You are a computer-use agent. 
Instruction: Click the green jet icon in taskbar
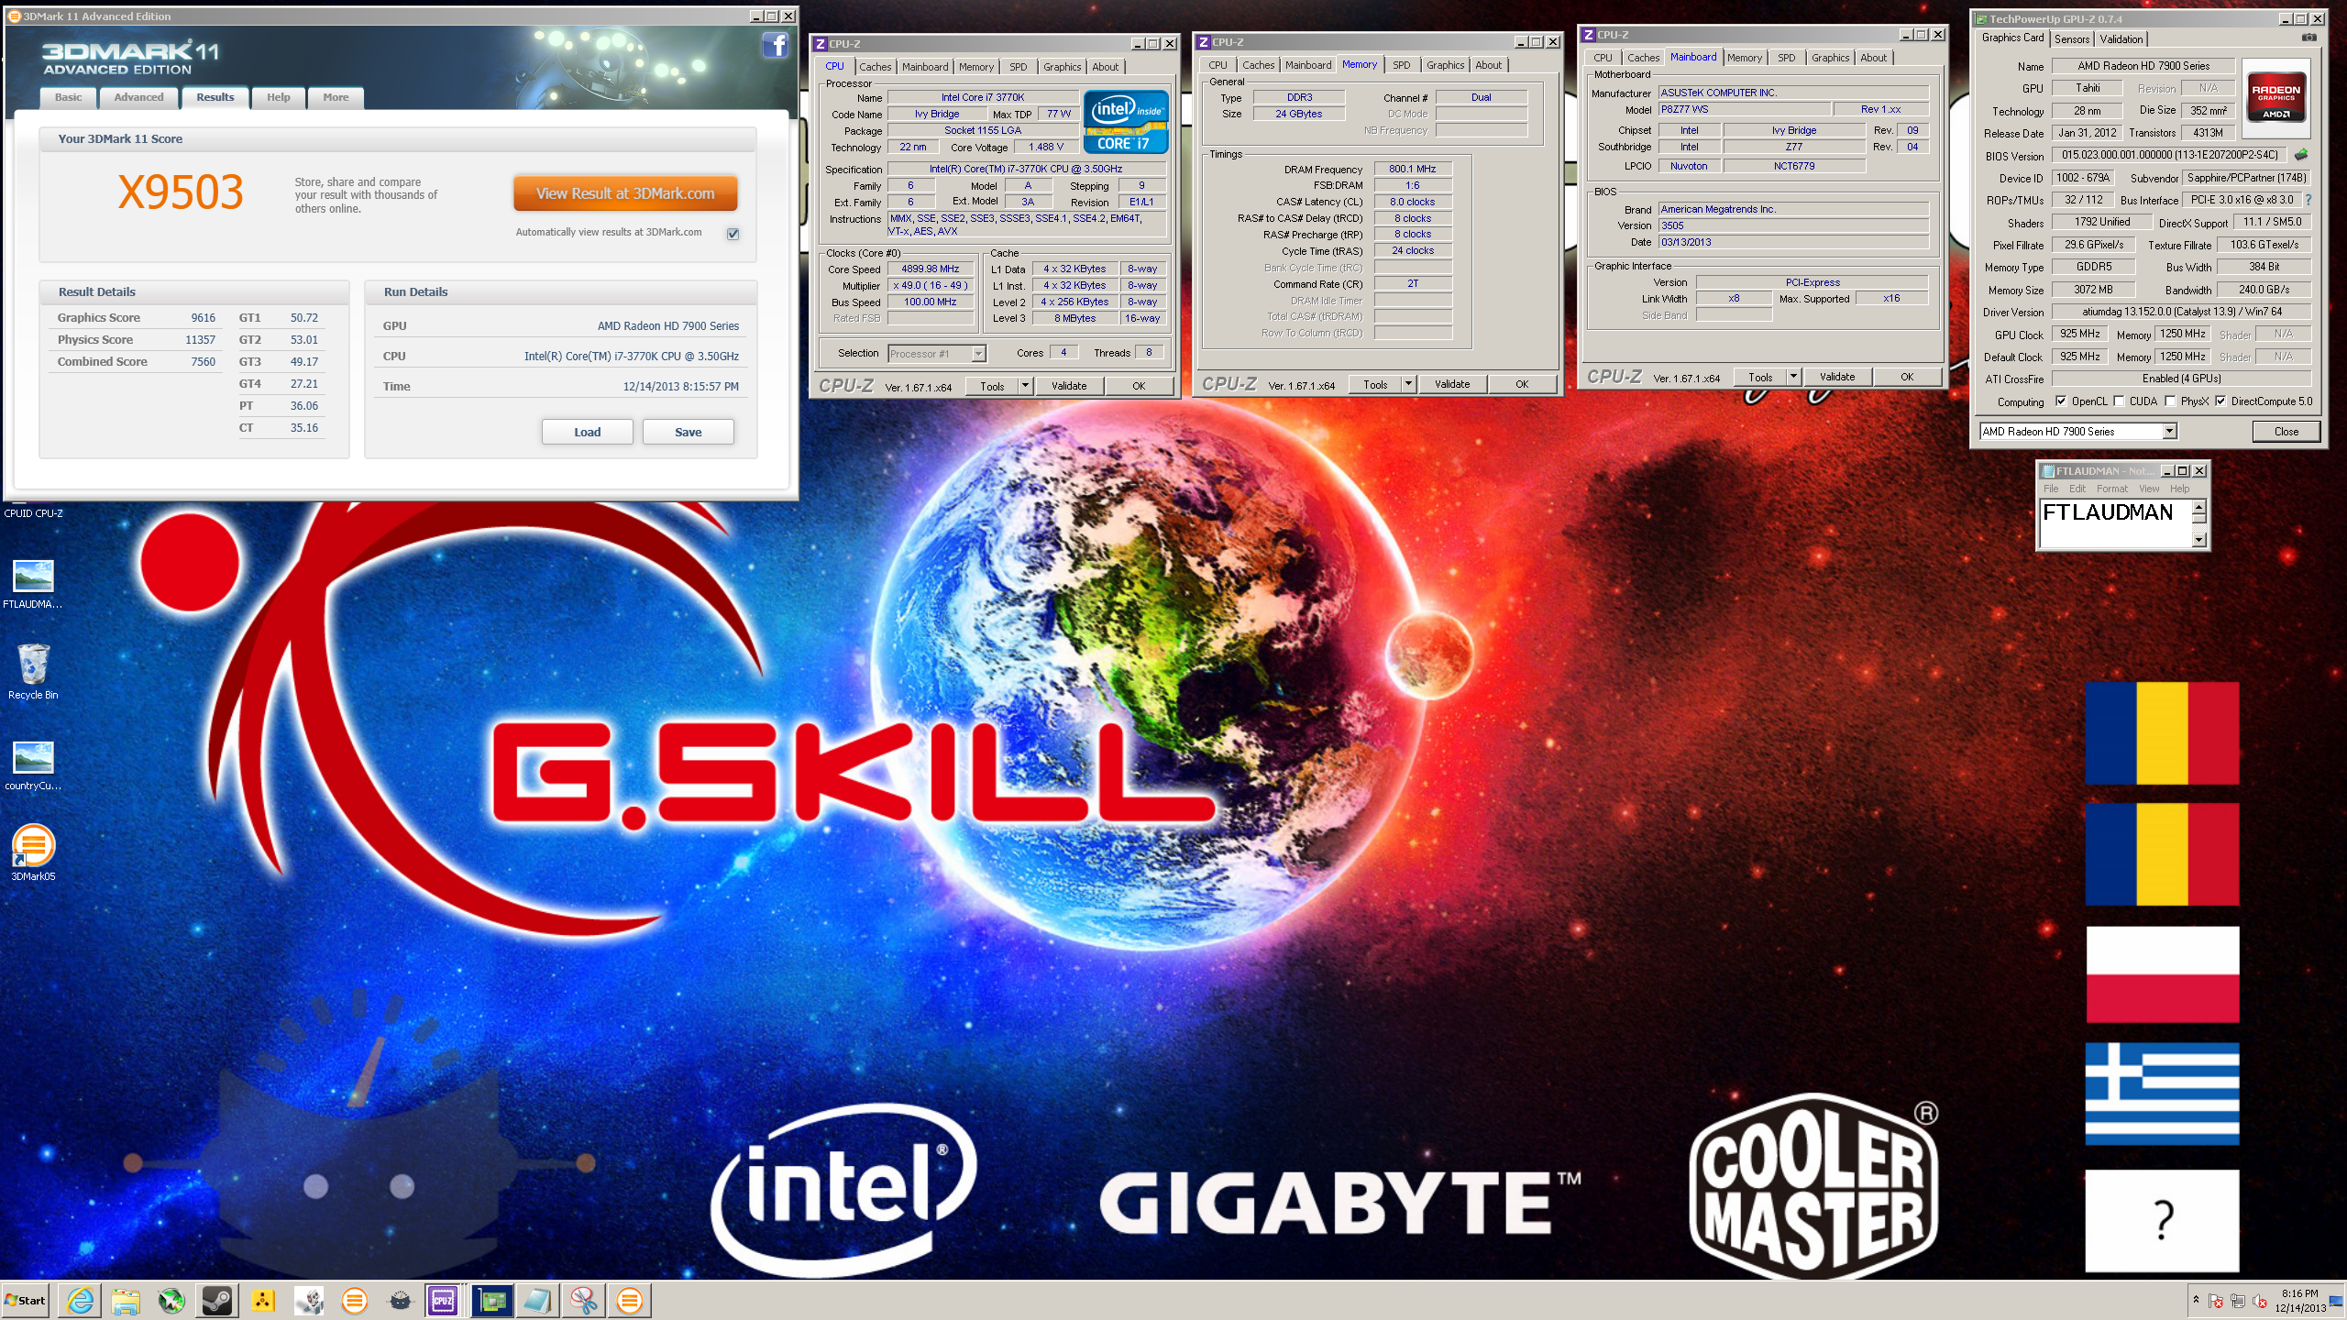tap(171, 1300)
